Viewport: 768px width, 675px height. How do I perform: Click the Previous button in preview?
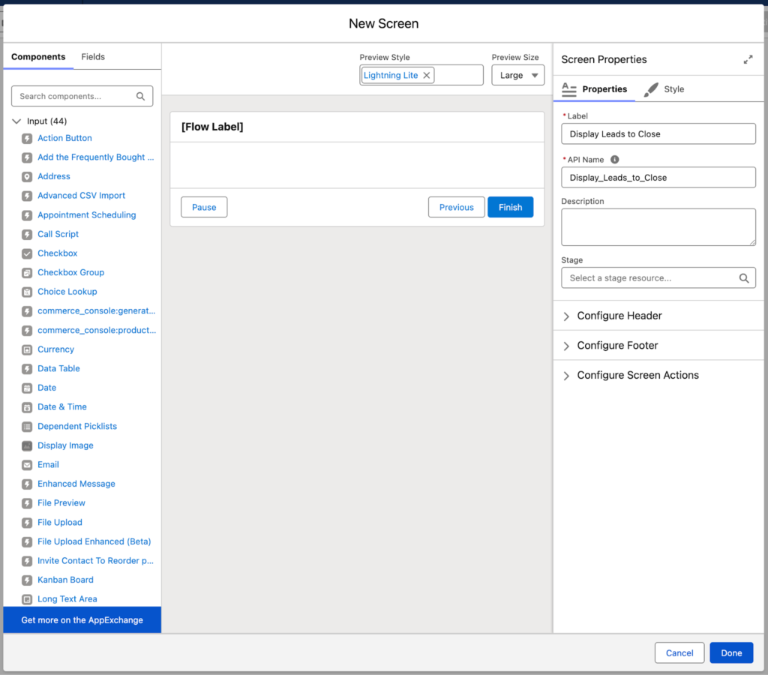(457, 207)
